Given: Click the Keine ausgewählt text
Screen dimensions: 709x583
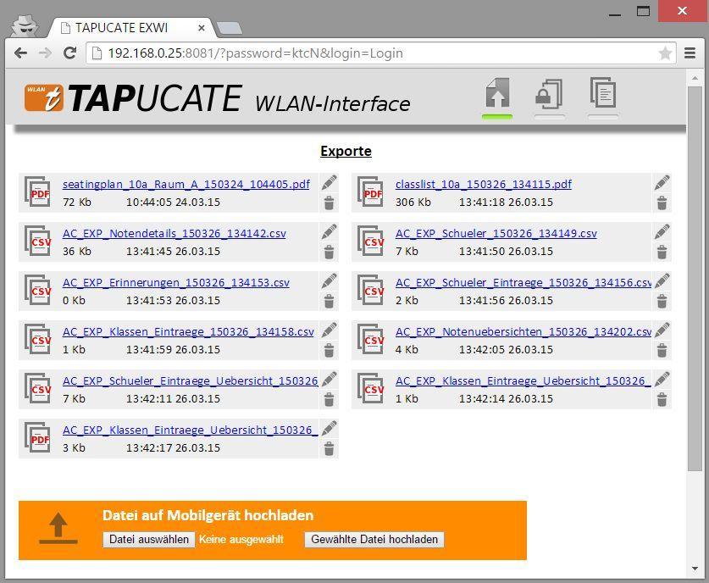Looking at the screenshot, I should (x=241, y=540).
